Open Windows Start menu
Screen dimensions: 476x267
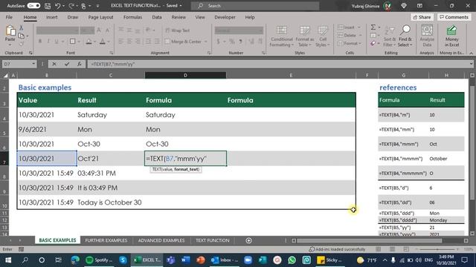pyautogui.click(x=8, y=260)
